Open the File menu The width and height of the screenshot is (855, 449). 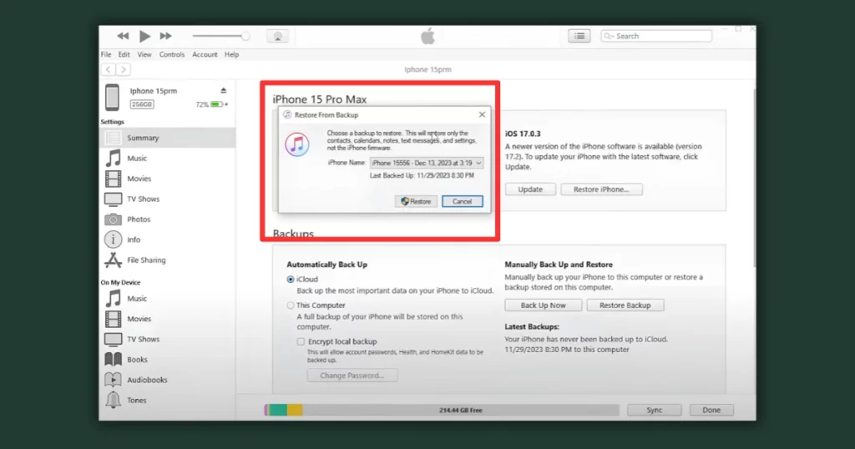[x=106, y=54]
